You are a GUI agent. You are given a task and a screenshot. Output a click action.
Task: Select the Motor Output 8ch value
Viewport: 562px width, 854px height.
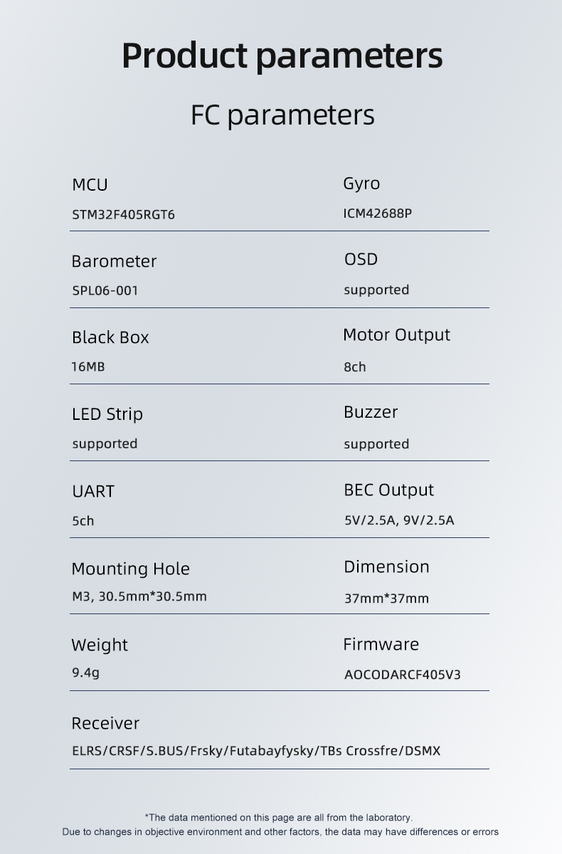pos(354,367)
